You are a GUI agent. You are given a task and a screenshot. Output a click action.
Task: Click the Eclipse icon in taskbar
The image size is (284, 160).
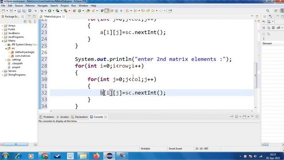[x=110, y=156]
